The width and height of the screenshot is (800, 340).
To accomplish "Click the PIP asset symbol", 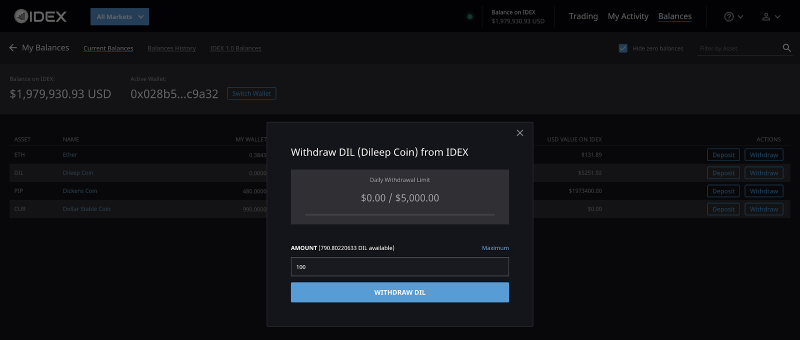I will coord(18,191).
